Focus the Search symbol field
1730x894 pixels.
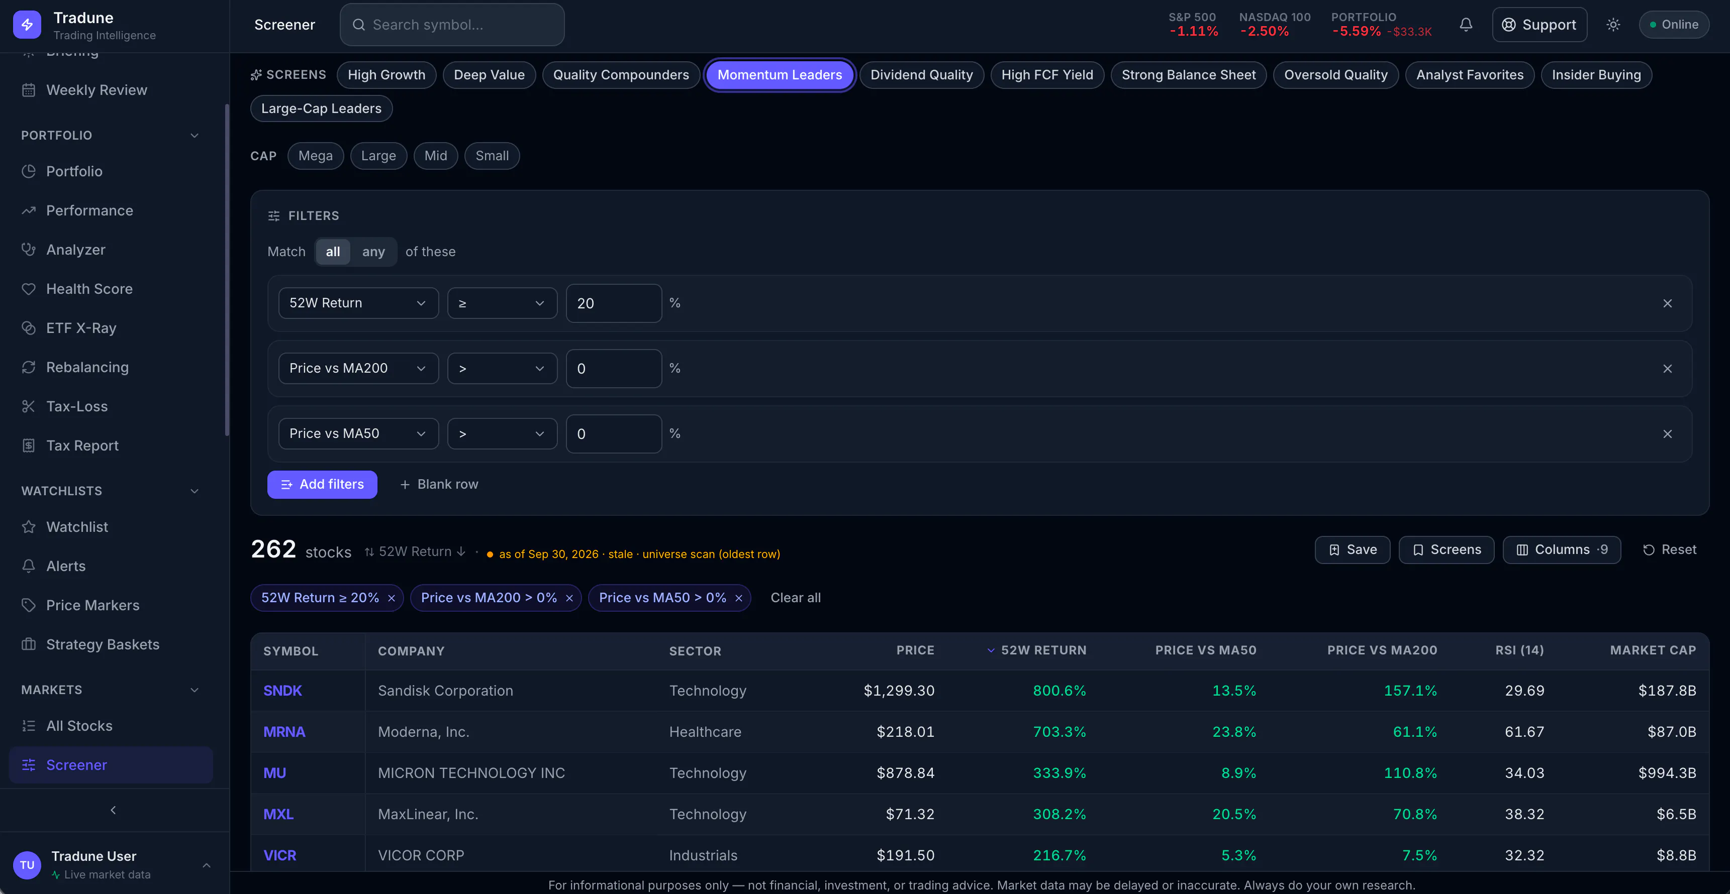point(452,25)
